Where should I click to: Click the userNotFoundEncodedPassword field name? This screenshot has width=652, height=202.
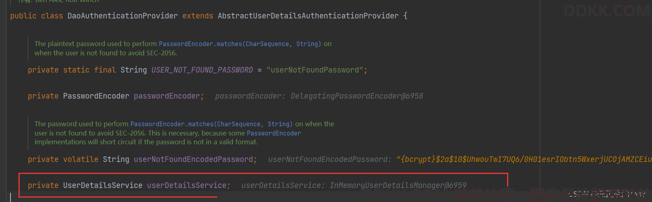click(x=193, y=160)
